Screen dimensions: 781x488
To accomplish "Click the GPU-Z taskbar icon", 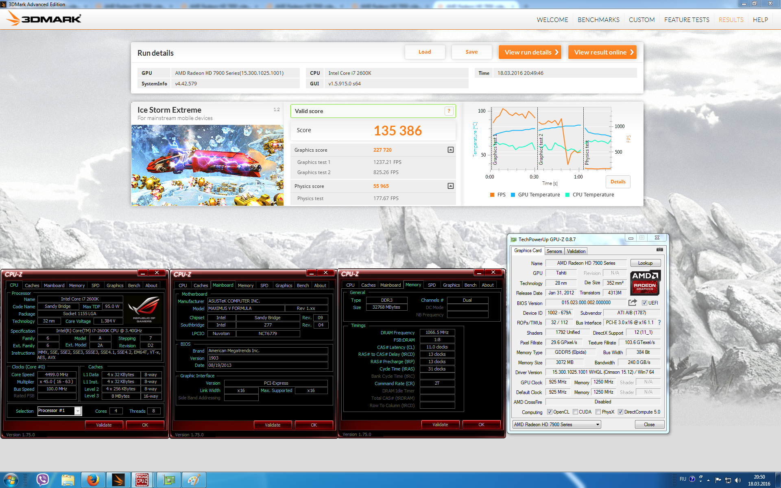I will [x=168, y=480].
